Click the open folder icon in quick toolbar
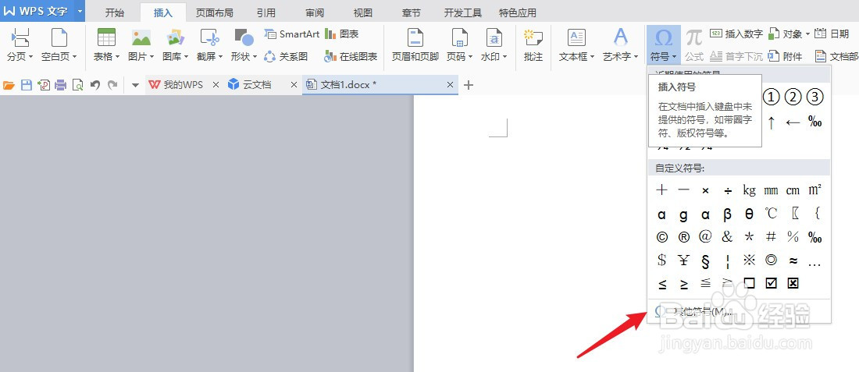Screen dimensions: 859x372 coord(9,85)
